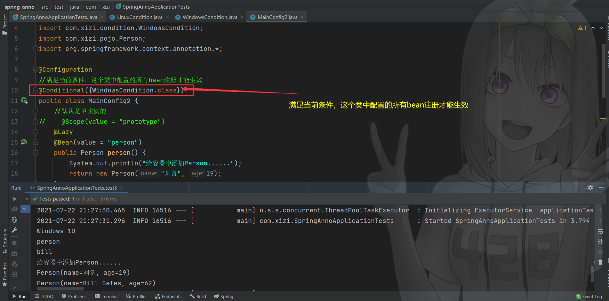This screenshot has width=609, height=301.
Task: Open the Profiler tool window
Action: pyautogui.click(x=137, y=296)
